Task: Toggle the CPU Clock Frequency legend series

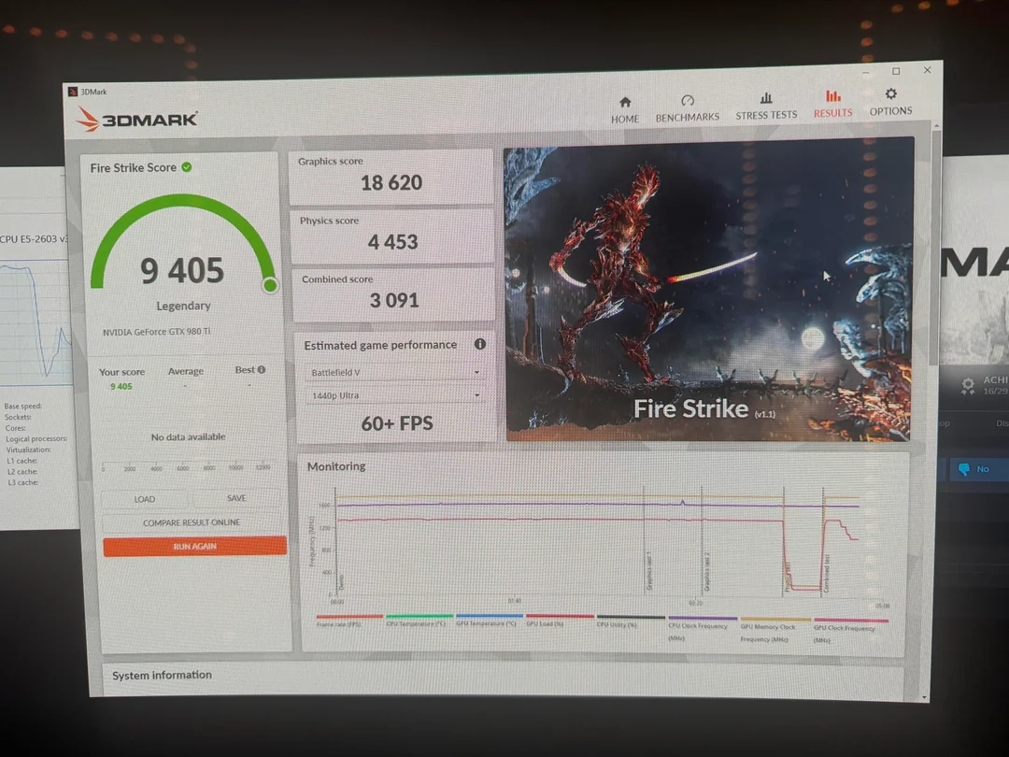Action: pos(702,628)
